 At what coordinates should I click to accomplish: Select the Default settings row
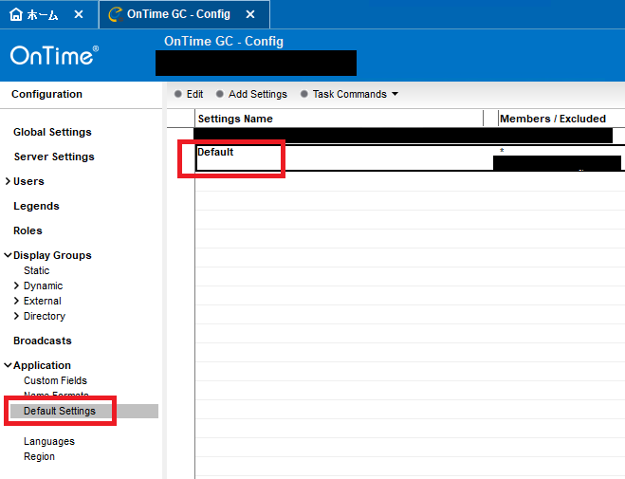coord(410,158)
